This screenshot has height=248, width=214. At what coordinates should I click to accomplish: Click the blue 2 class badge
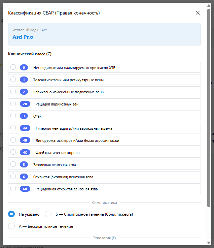(x=24, y=92)
